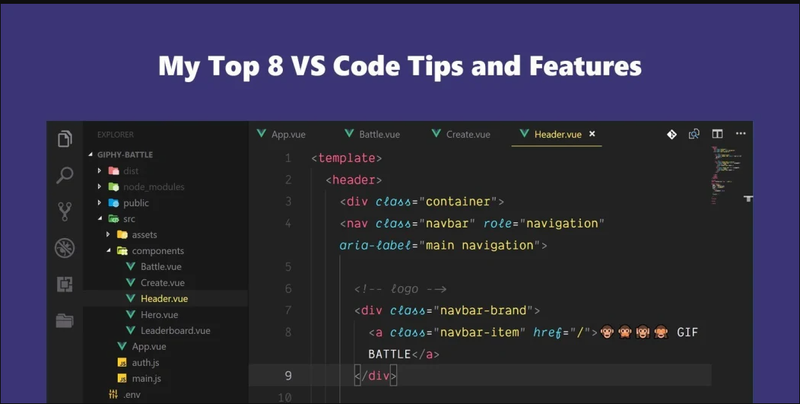Viewport: 800px width, 404px height.
Task: Collapse the src folder arrow
Action: 100,218
